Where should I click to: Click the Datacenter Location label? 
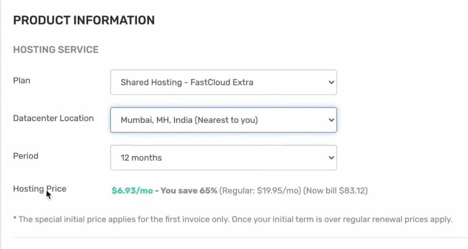(53, 118)
